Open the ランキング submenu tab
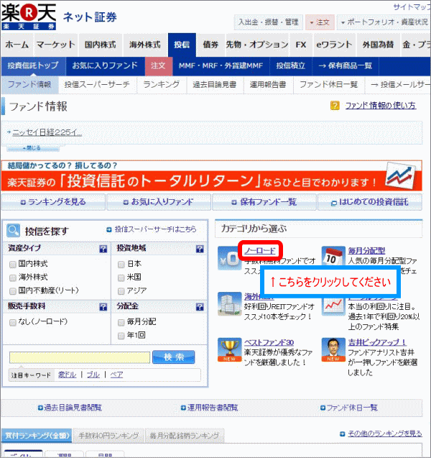431x458 pixels. tap(162, 85)
